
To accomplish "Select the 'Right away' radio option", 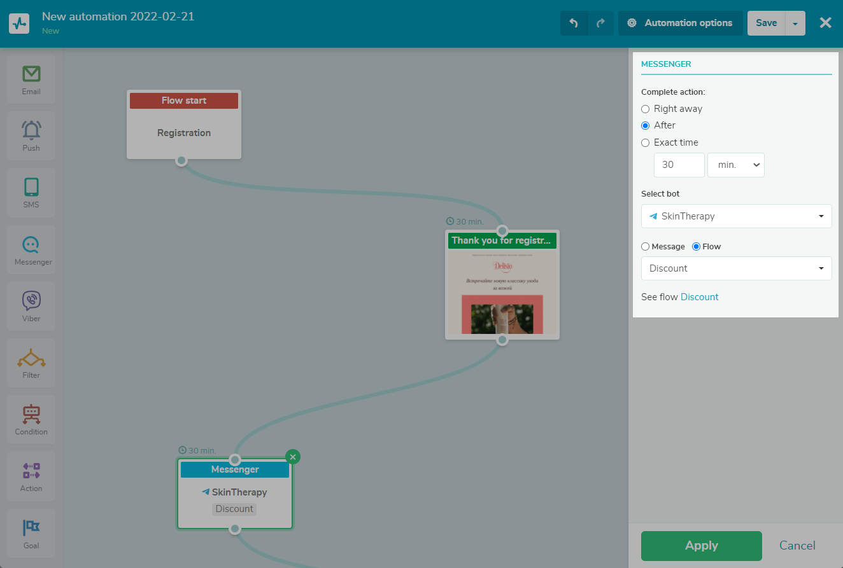I will [x=646, y=109].
